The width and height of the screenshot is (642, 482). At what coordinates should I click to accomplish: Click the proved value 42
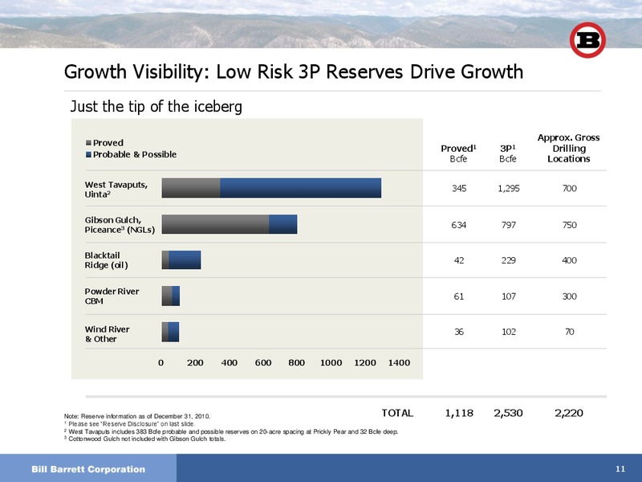pyautogui.click(x=459, y=260)
